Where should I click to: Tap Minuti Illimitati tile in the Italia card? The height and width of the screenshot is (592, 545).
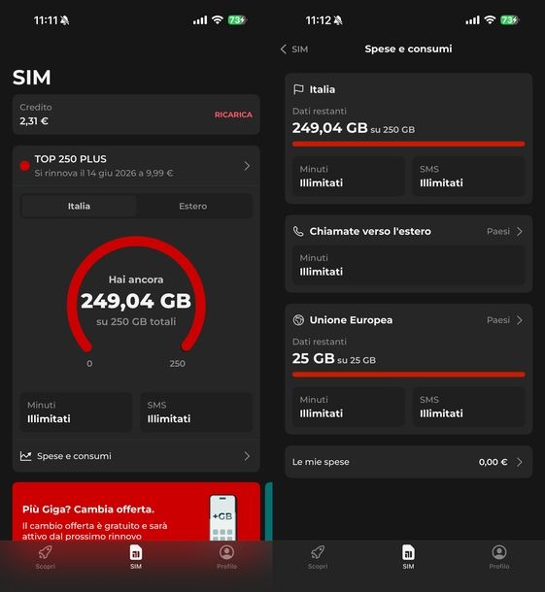click(349, 177)
